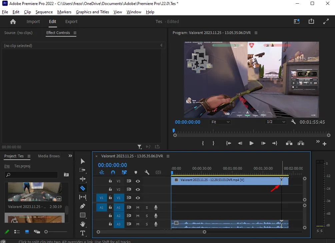Switch Project panel to freeform view
The height and width of the screenshot is (243, 335).
(37, 232)
